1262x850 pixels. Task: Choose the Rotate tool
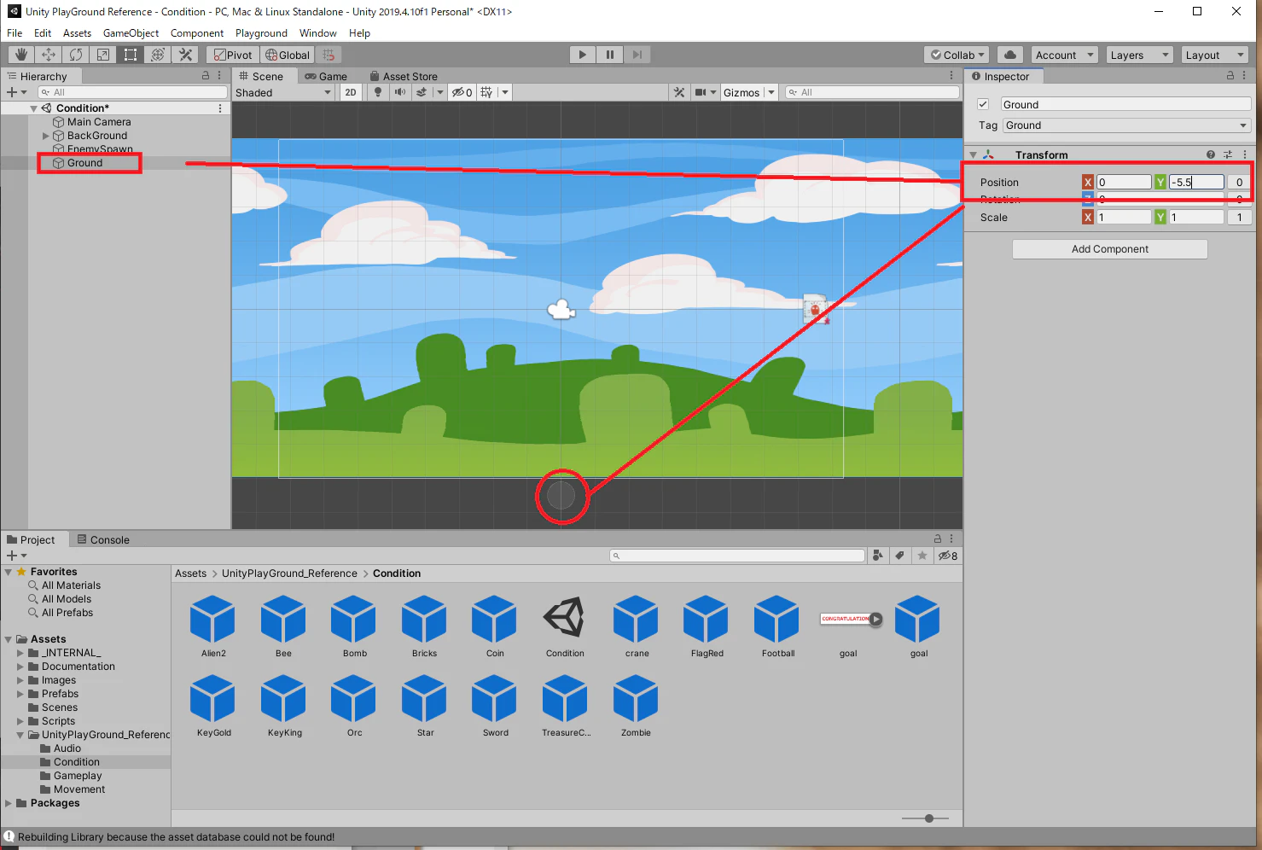click(x=76, y=55)
